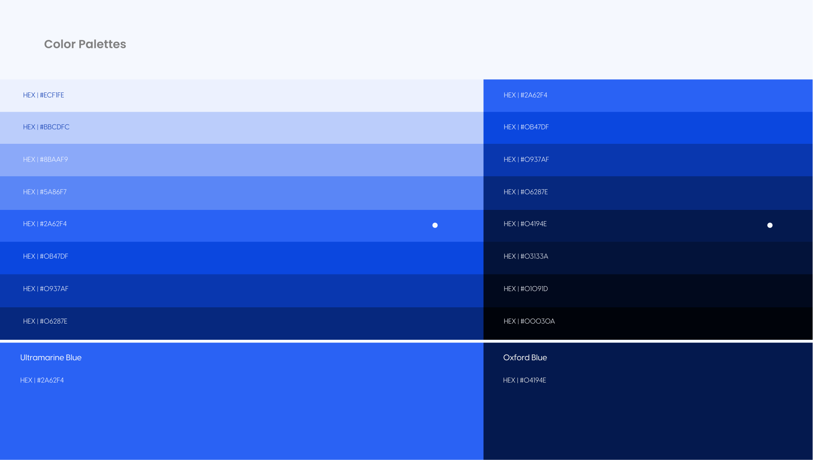813x460 pixels.
Task: Click the left palette #0B47DF swatch label
Action: (45, 256)
